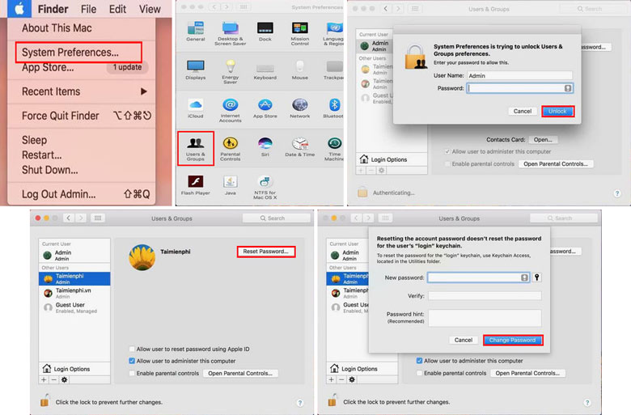This screenshot has width=631, height=415.
Task: Open NTFS for Mac OS X icon
Action: pos(265,181)
